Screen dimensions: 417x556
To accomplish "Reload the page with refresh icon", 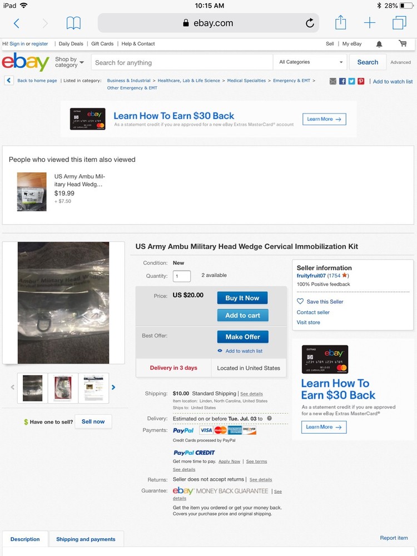I will click(x=310, y=23).
